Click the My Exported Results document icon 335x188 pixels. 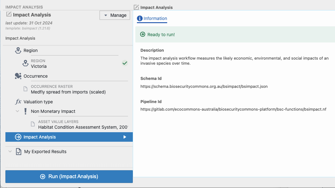pos(18,152)
